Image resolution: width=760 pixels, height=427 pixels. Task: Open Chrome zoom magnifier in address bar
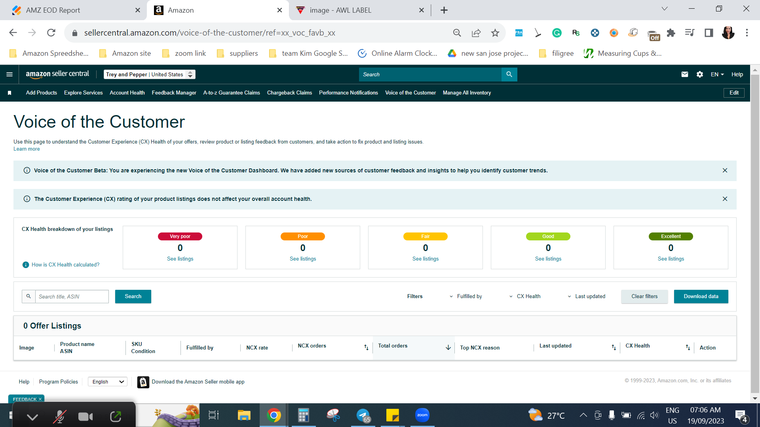(457, 33)
